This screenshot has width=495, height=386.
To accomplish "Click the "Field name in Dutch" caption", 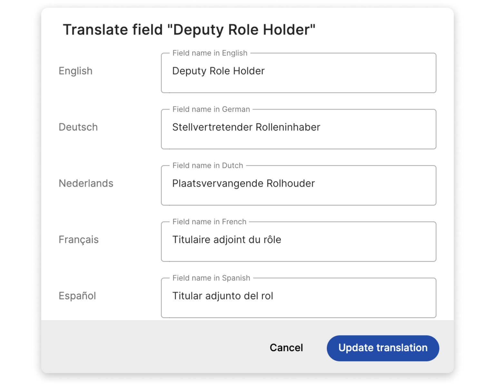I will 208,166.
